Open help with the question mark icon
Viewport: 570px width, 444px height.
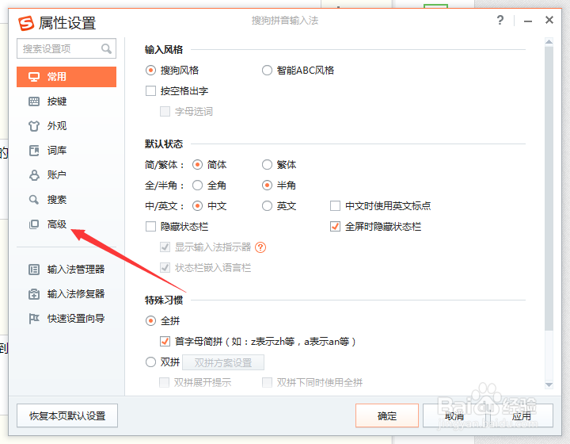pyautogui.click(x=500, y=20)
